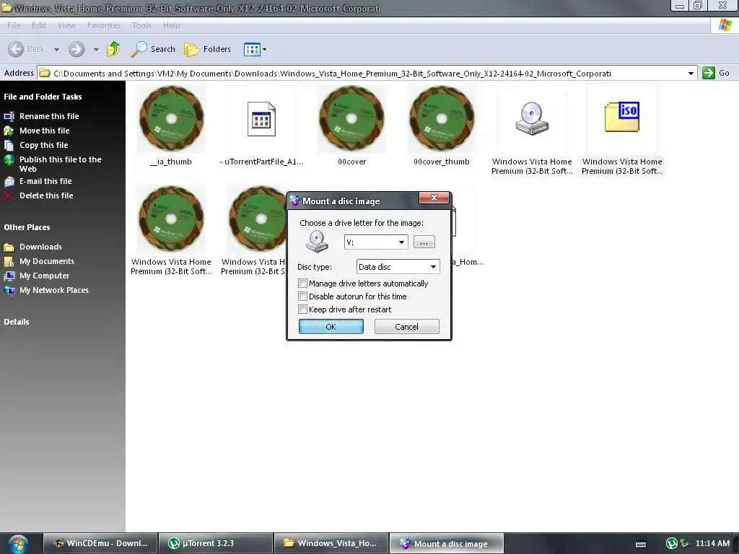
Task: Open the Favorites menu
Action: click(104, 25)
